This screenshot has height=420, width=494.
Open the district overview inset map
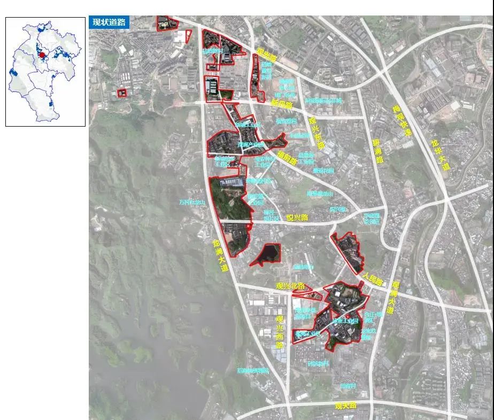coord(45,72)
